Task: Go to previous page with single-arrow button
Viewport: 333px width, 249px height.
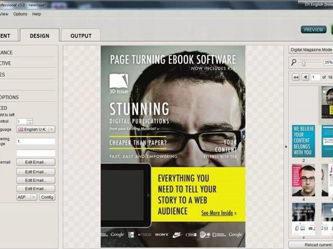Action: point(305,77)
